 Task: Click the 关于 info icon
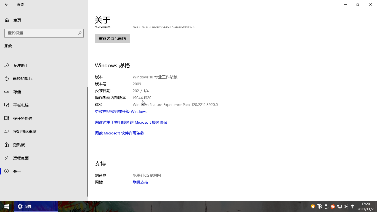tap(7, 171)
